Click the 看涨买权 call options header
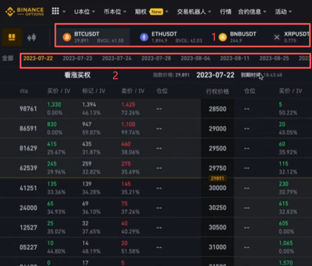 [x=78, y=75]
